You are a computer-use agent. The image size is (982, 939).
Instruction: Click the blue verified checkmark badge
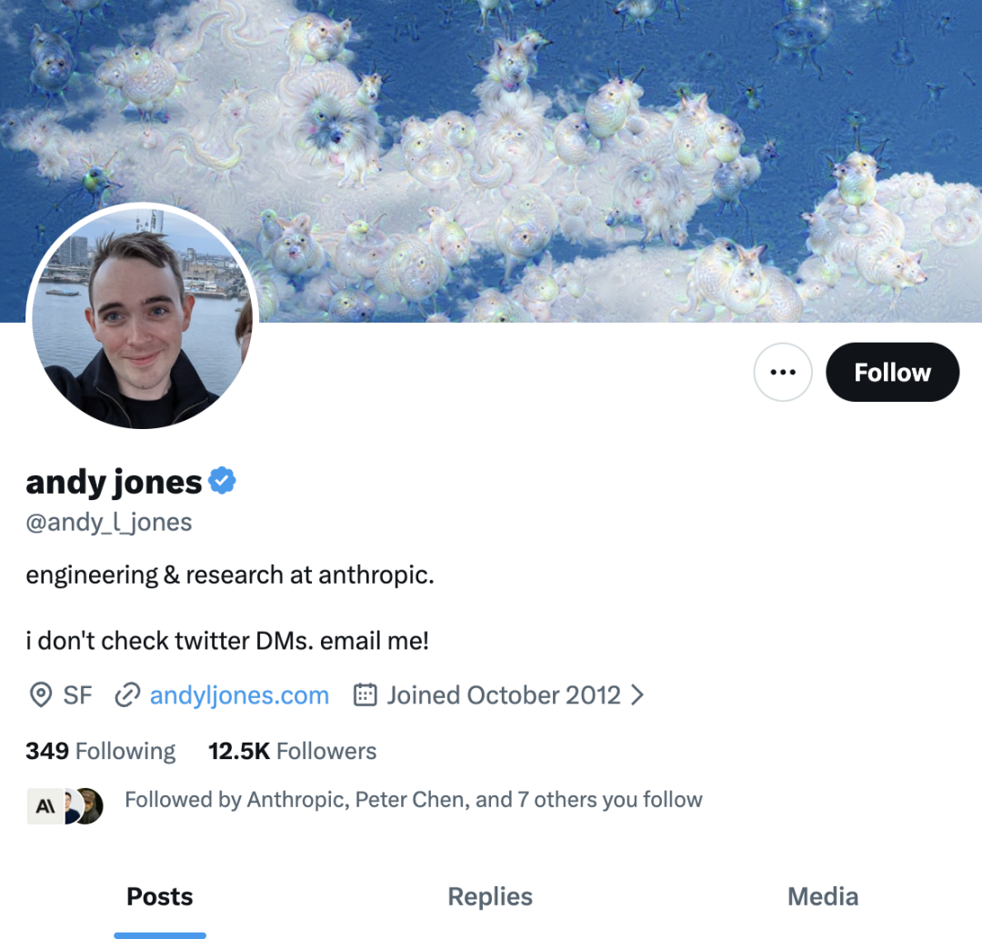pyautogui.click(x=222, y=481)
